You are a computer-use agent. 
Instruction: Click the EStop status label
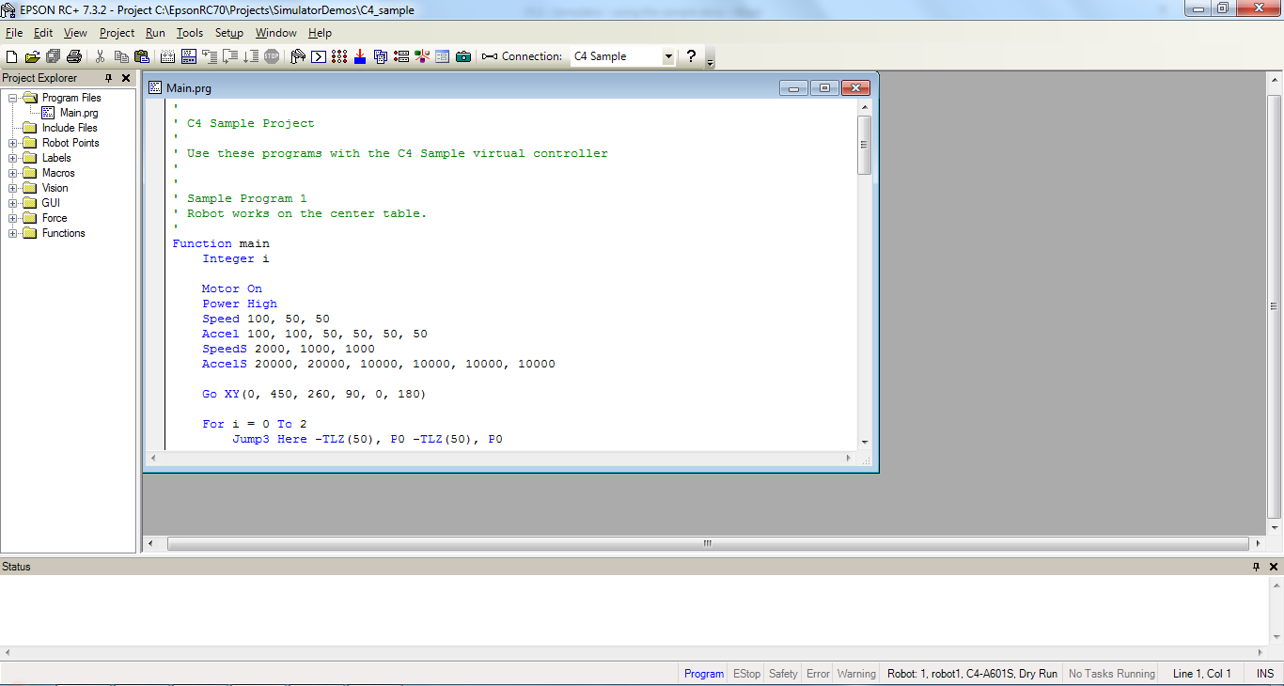(x=745, y=673)
